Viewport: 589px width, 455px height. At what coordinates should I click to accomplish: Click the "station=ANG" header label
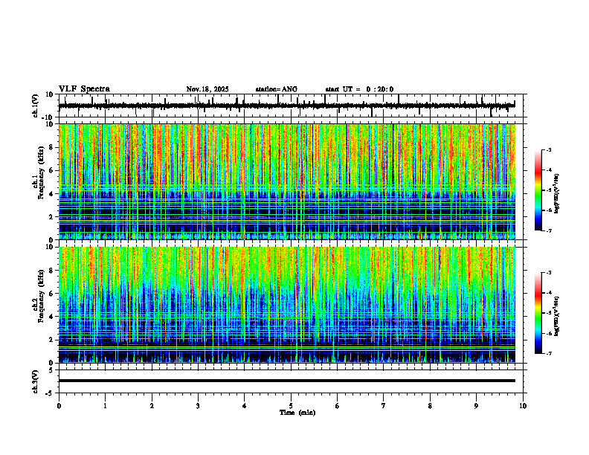pos(277,89)
